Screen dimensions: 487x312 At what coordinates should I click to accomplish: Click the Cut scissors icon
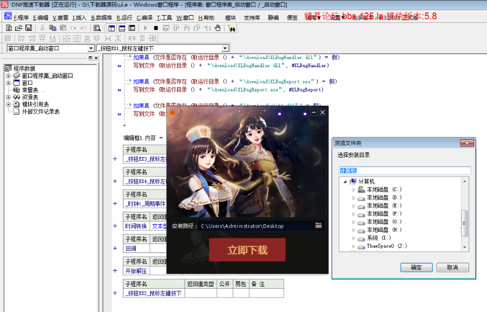[x=43, y=28]
